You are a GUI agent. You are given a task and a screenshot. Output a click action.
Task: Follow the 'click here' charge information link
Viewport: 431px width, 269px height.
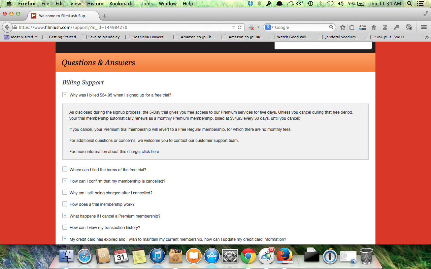point(150,152)
